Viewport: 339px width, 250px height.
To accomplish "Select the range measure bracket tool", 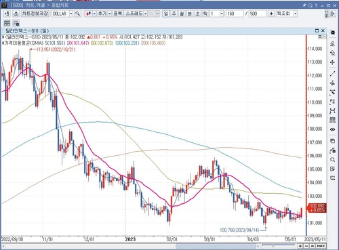I will (x=332, y=111).
